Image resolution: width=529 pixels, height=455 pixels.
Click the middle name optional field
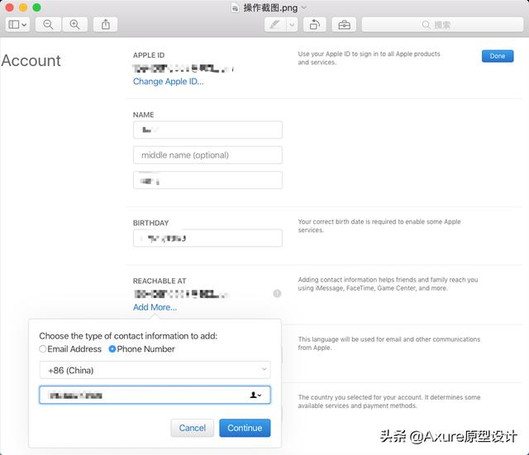[x=207, y=155]
